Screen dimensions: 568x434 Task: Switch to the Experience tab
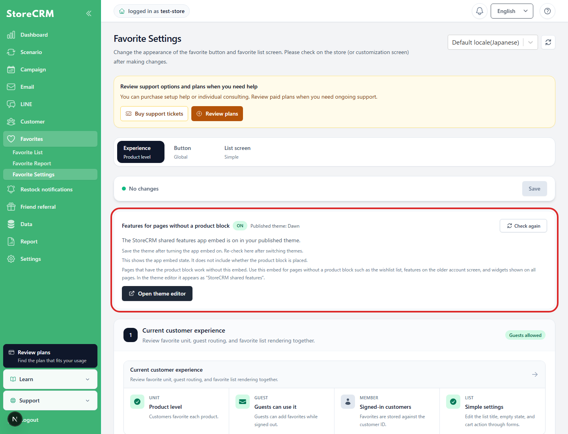[141, 152]
